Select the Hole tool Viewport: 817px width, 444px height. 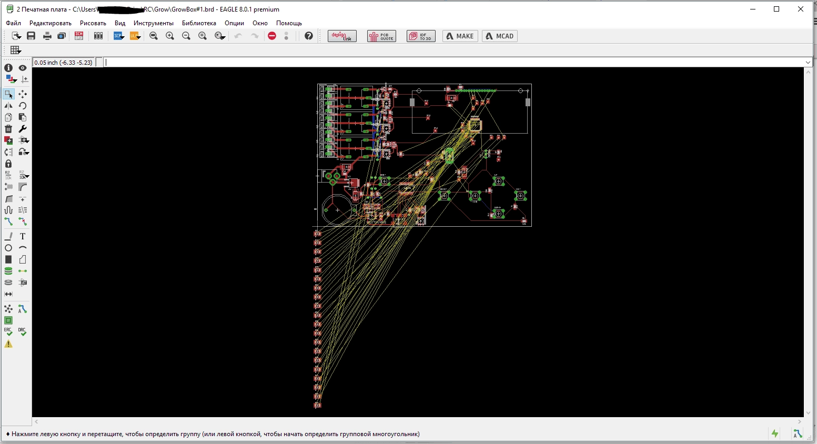pyautogui.click(x=8, y=282)
